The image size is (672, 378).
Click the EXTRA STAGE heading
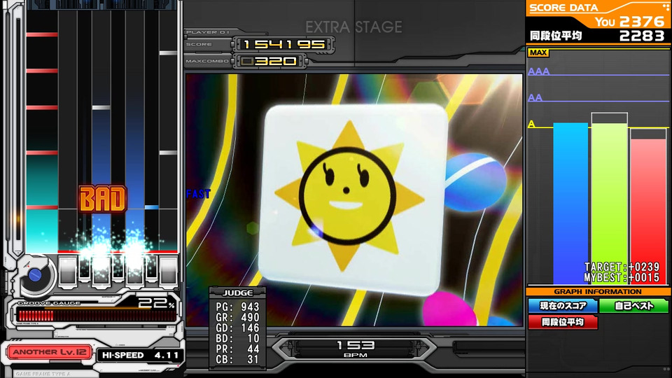point(353,27)
